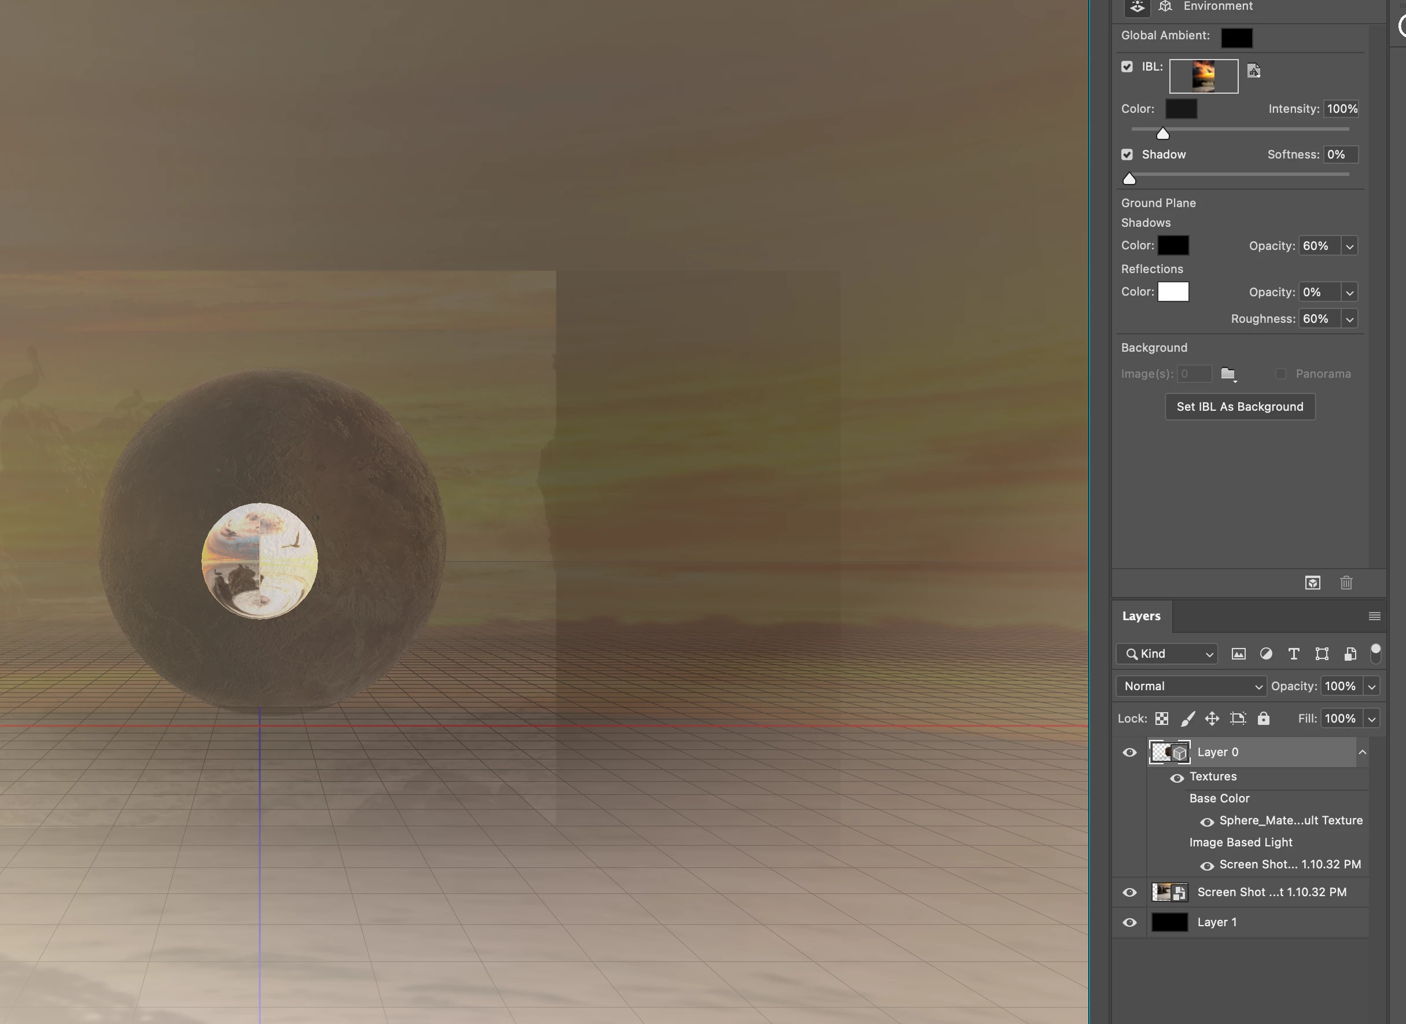1406x1024 pixels.
Task: Click the IBL image thumbnail
Action: point(1203,76)
